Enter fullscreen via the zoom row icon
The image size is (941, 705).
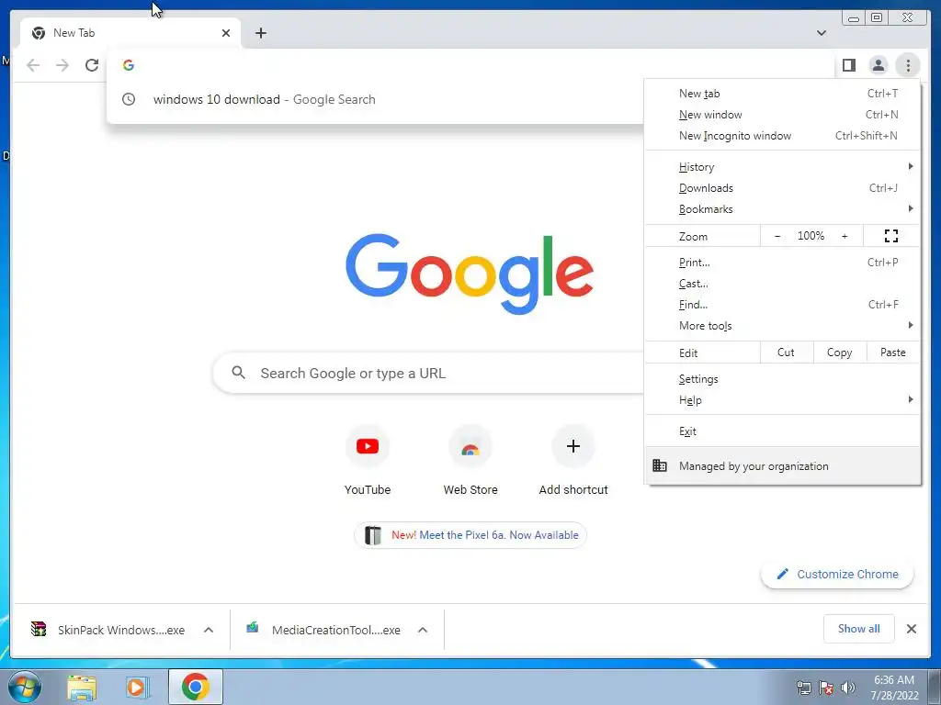click(x=891, y=236)
